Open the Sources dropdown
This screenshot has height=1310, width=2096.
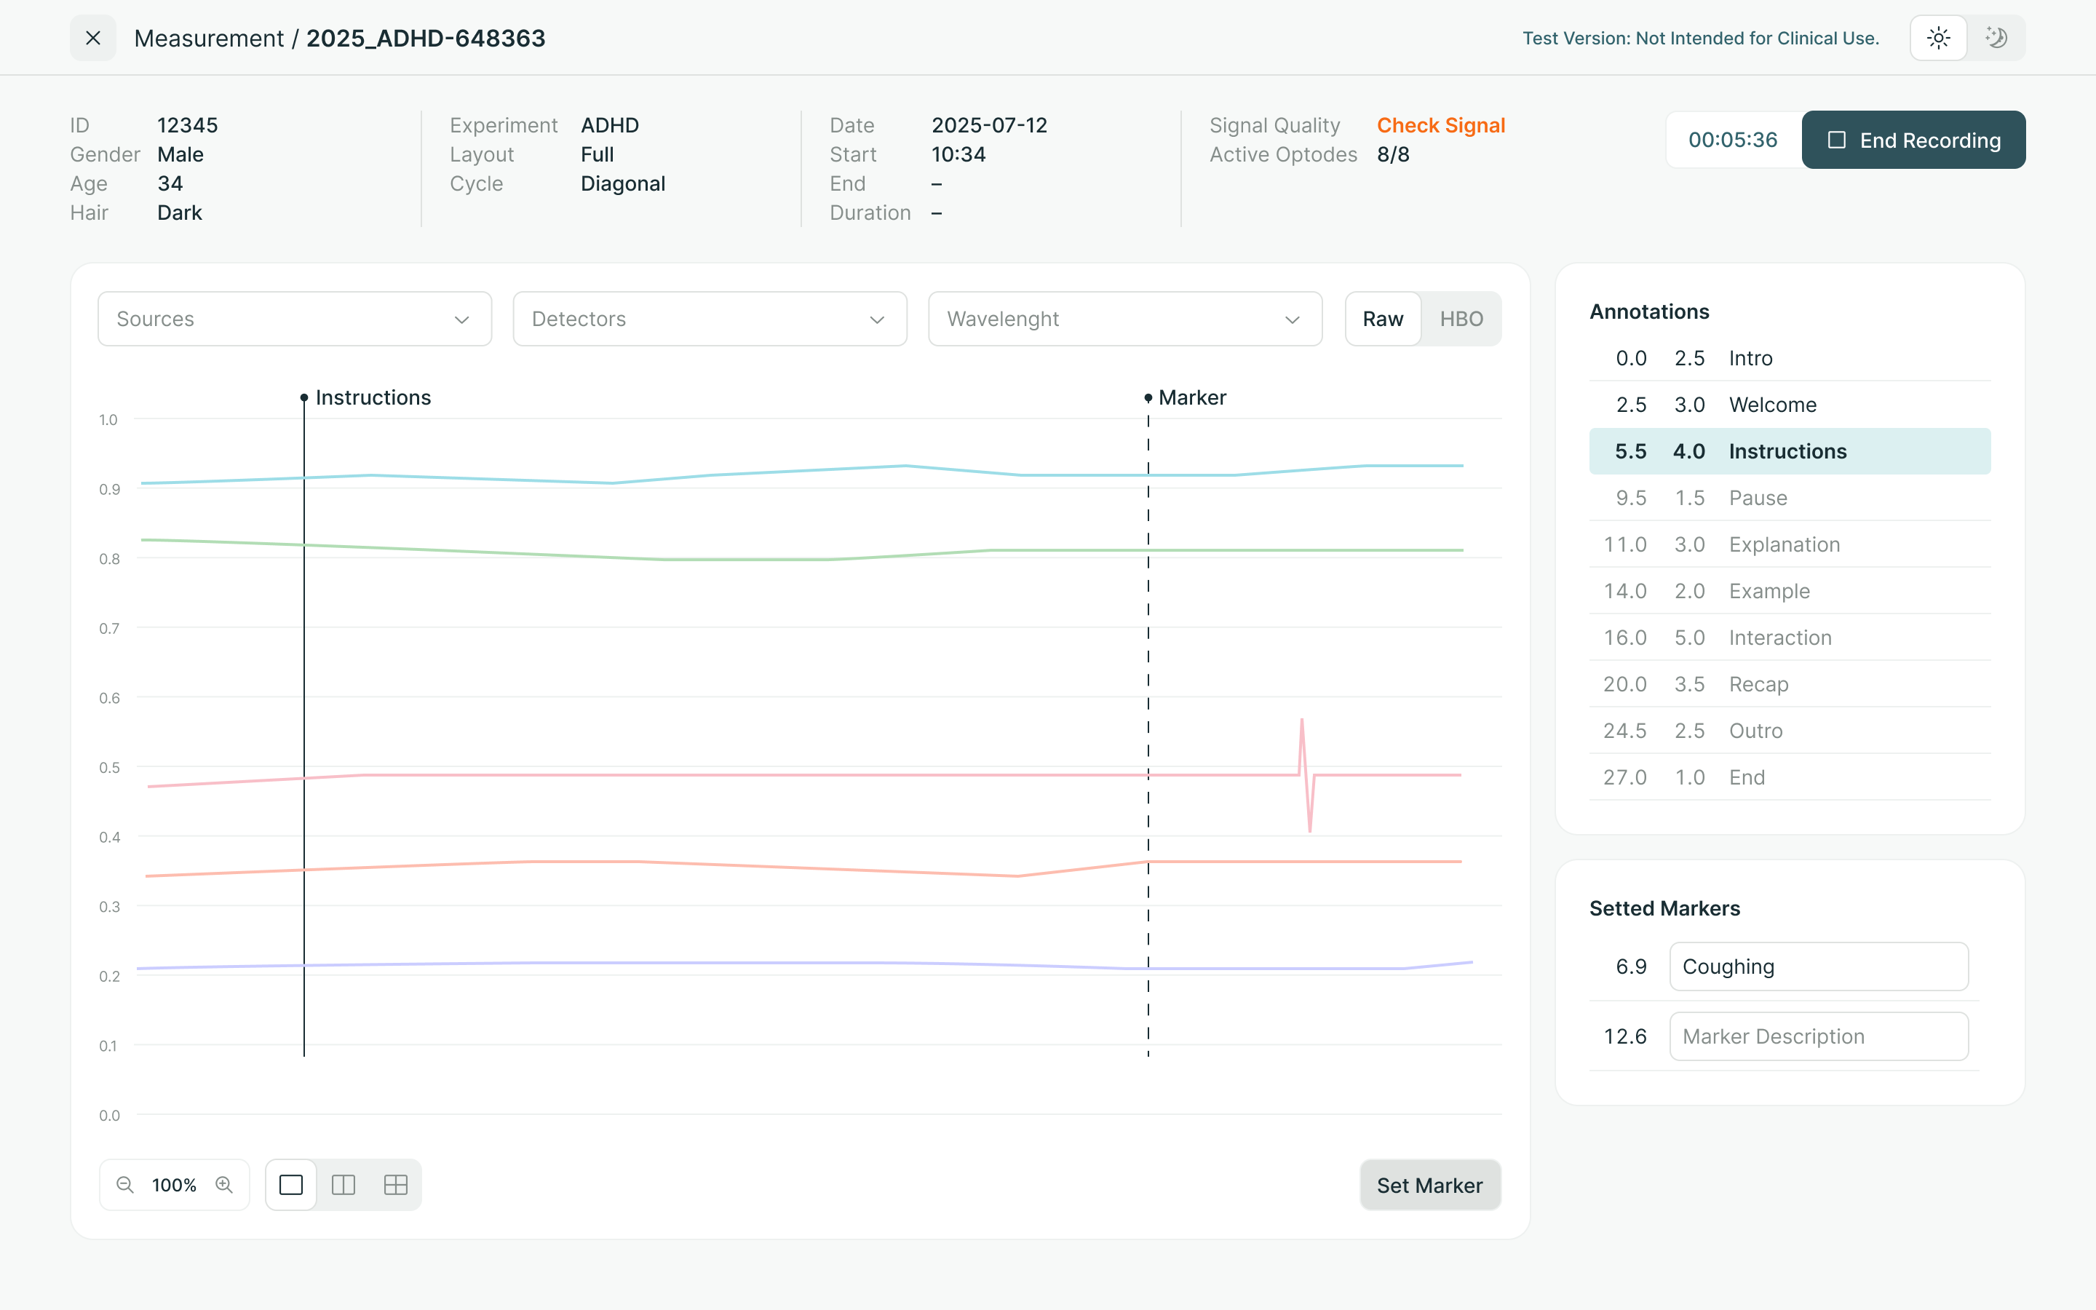(295, 319)
